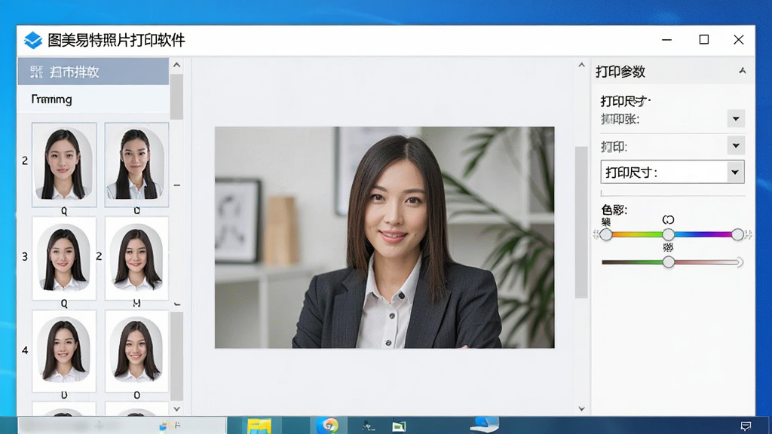Collapse the 打印参数 panel with its arrow

742,72
